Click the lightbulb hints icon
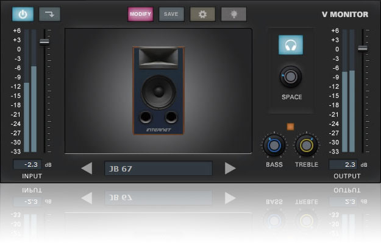 pyautogui.click(x=234, y=14)
